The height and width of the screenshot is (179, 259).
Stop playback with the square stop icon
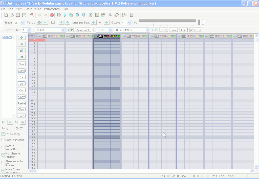(x=77, y=15)
